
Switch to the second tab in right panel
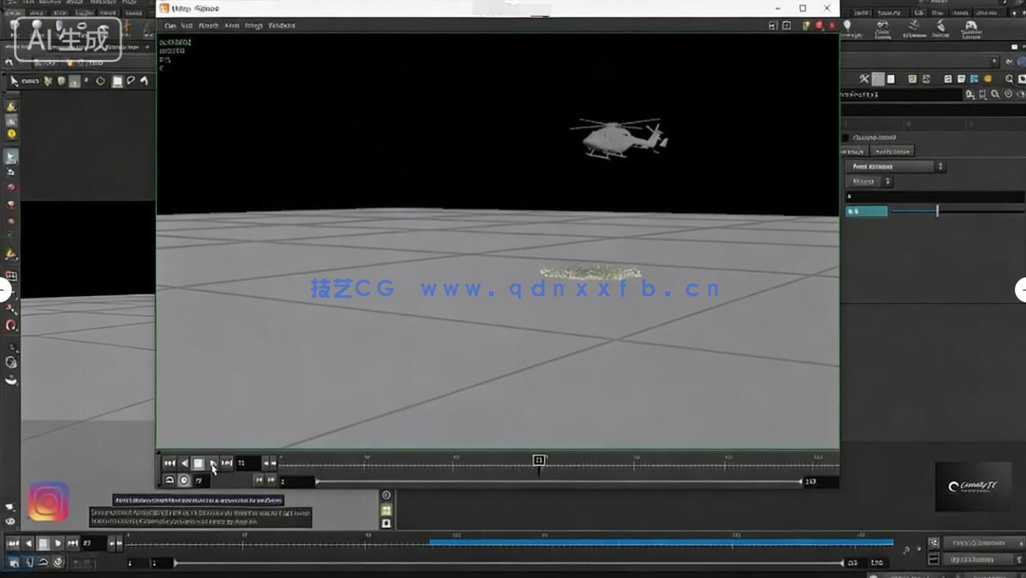[891, 151]
